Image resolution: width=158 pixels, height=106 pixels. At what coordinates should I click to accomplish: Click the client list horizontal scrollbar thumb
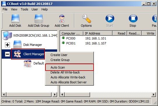(77, 94)
